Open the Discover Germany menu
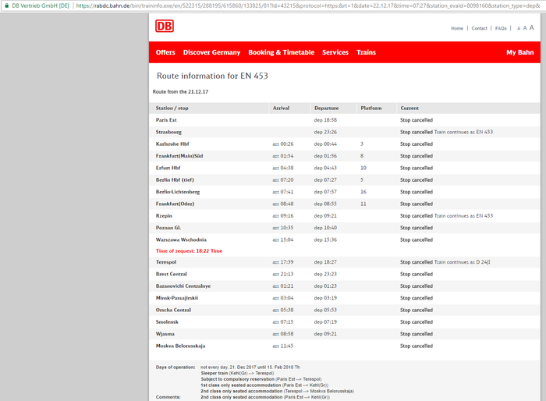This screenshot has width=546, height=401. click(211, 52)
